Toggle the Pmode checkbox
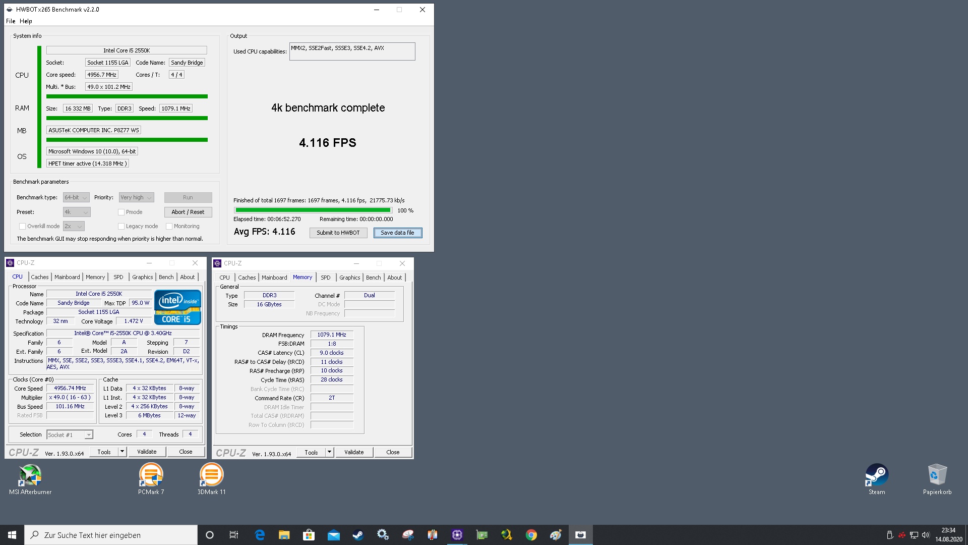The width and height of the screenshot is (968, 545). point(121,212)
